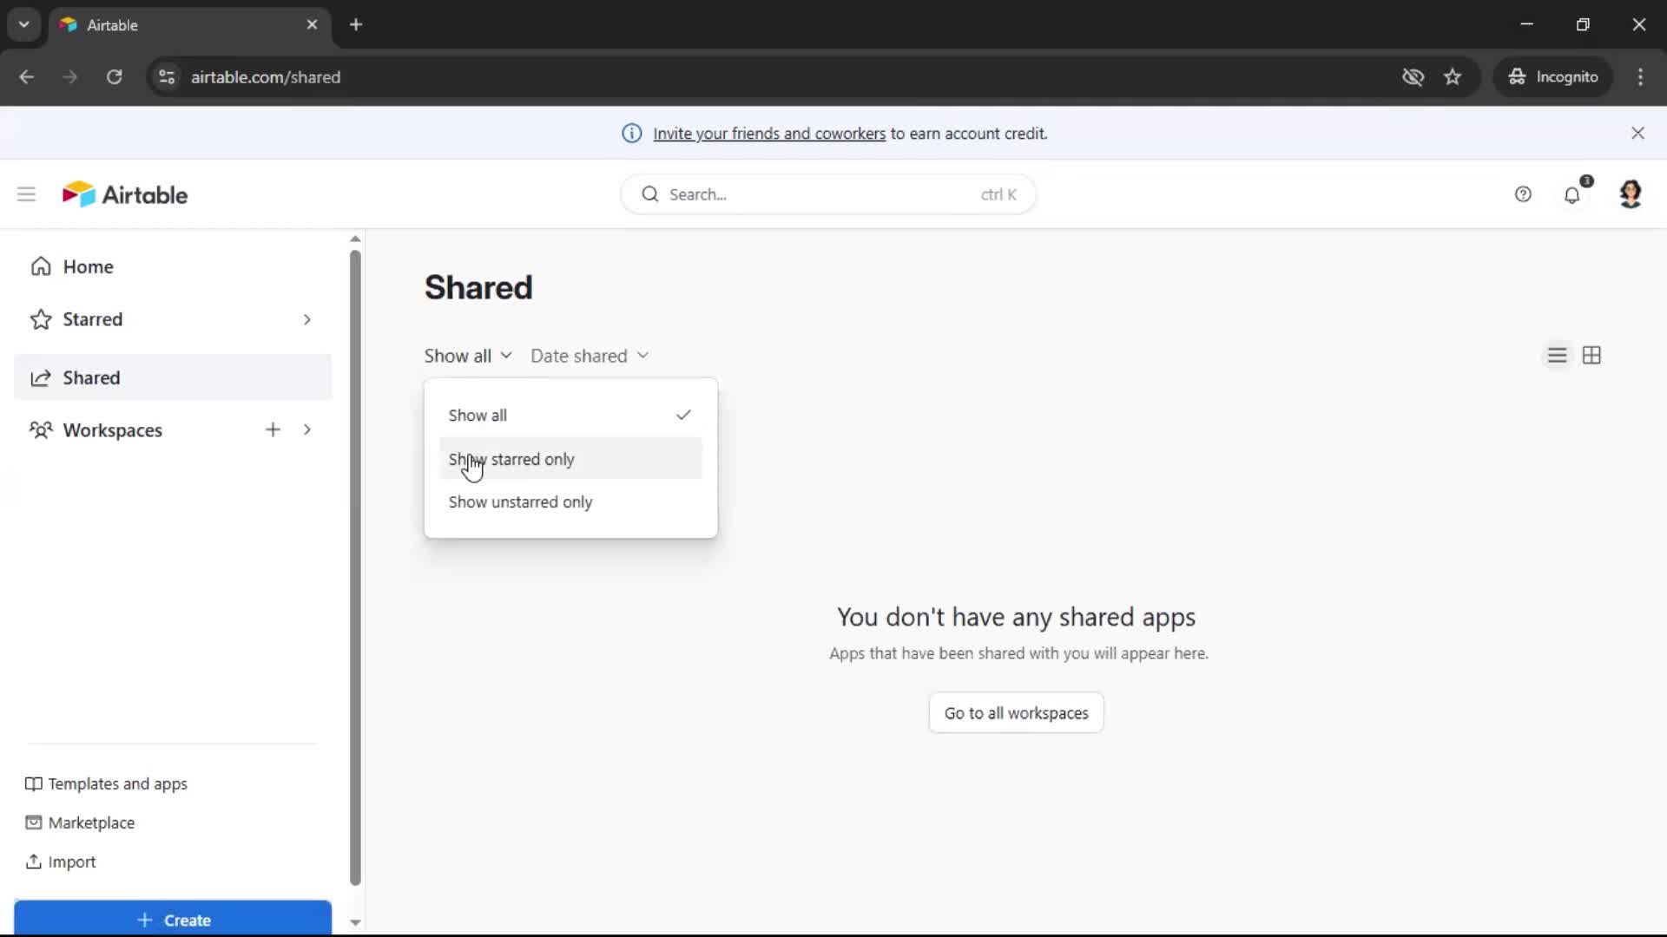Click the blue Create button
The image size is (1667, 937).
tap(173, 918)
